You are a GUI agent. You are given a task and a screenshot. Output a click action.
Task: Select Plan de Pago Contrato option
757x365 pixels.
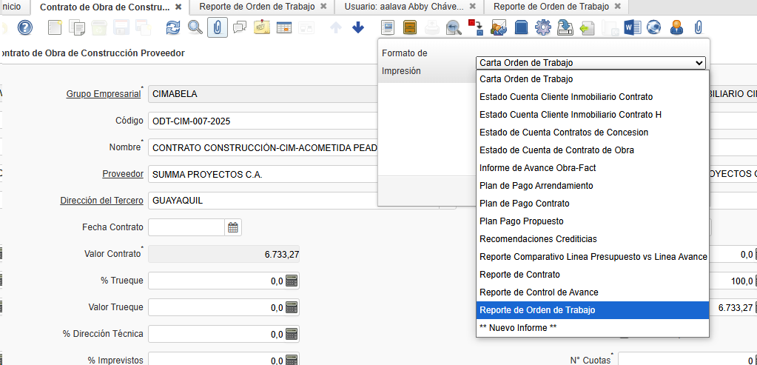pos(524,204)
